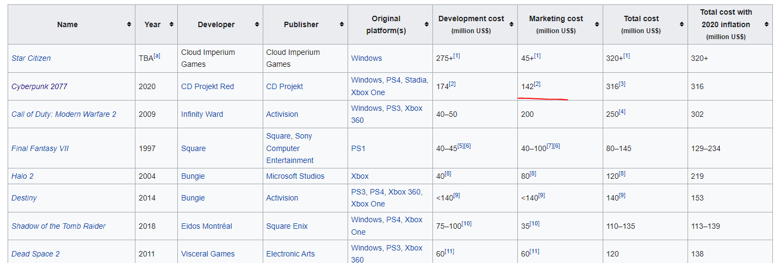Toggle Publisher column sort arrows
This screenshot has height=263, width=780.
(x=342, y=24)
